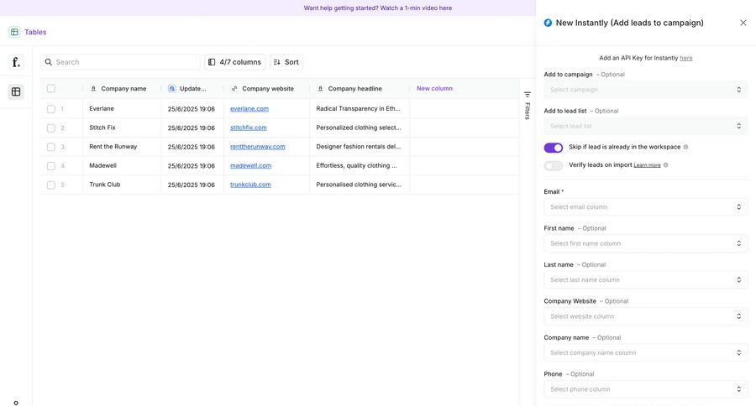This screenshot has height=406, width=756.
Task: Click the Sort button
Action: [286, 62]
